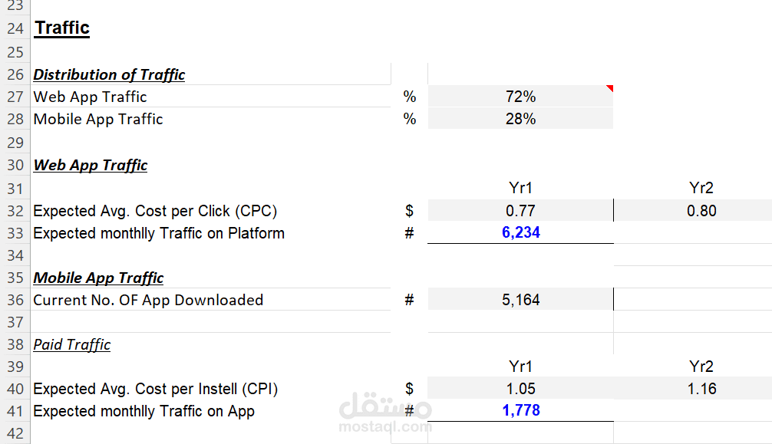Select row header 33

(15, 233)
